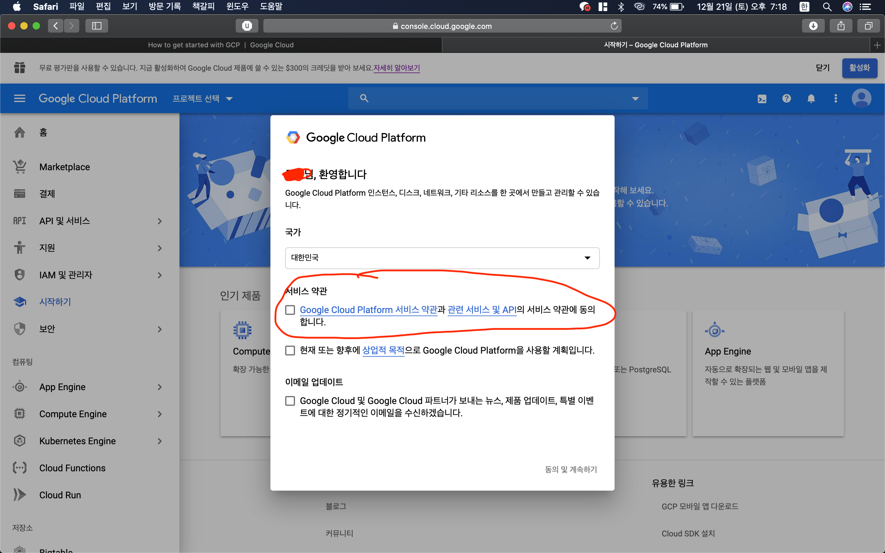Open the hamburger navigation menu icon
The height and width of the screenshot is (553, 885).
point(19,98)
